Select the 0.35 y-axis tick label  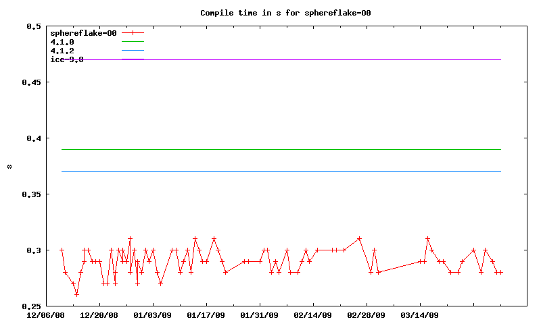click(30, 194)
